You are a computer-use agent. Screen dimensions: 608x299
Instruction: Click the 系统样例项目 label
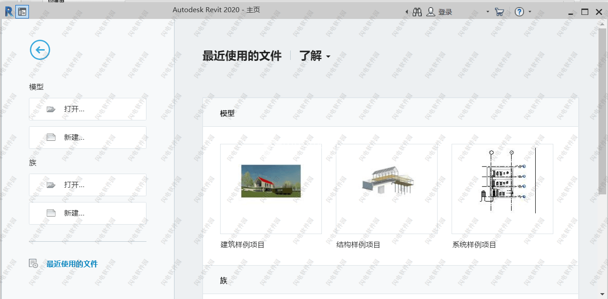point(474,245)
